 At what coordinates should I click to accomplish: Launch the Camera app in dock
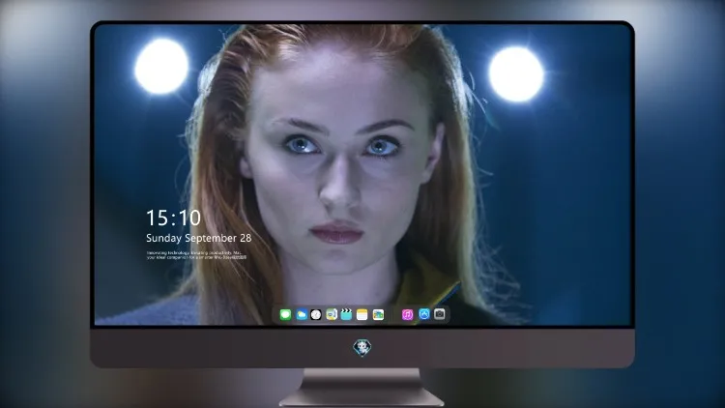[440, 314]
